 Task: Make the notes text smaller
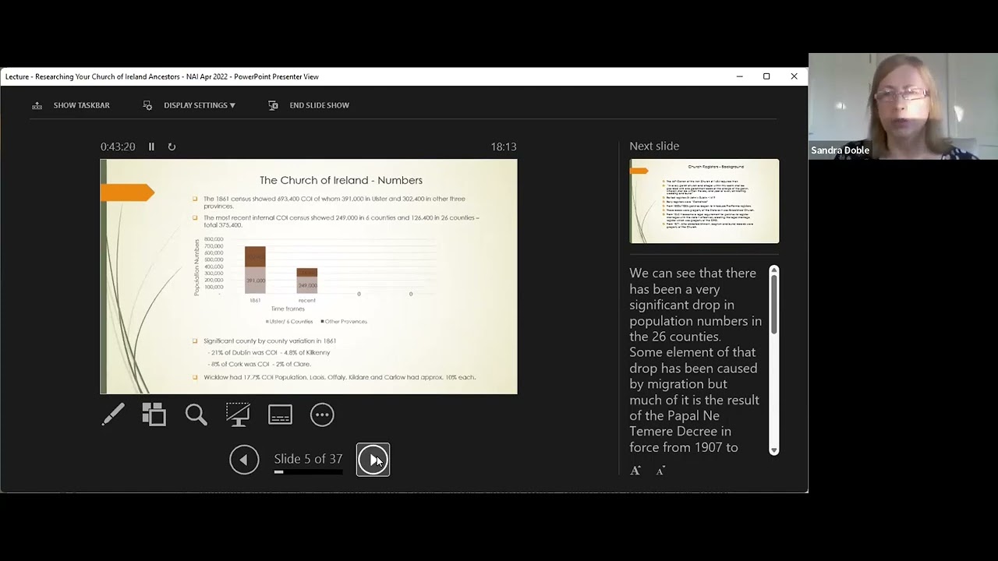[660, 471]
